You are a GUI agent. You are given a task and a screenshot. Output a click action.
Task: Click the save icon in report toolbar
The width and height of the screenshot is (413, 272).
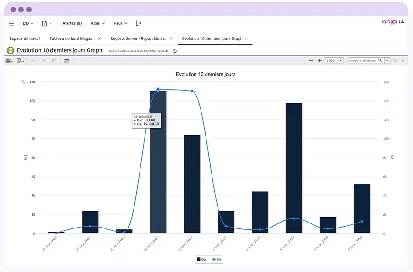point(8,60)
